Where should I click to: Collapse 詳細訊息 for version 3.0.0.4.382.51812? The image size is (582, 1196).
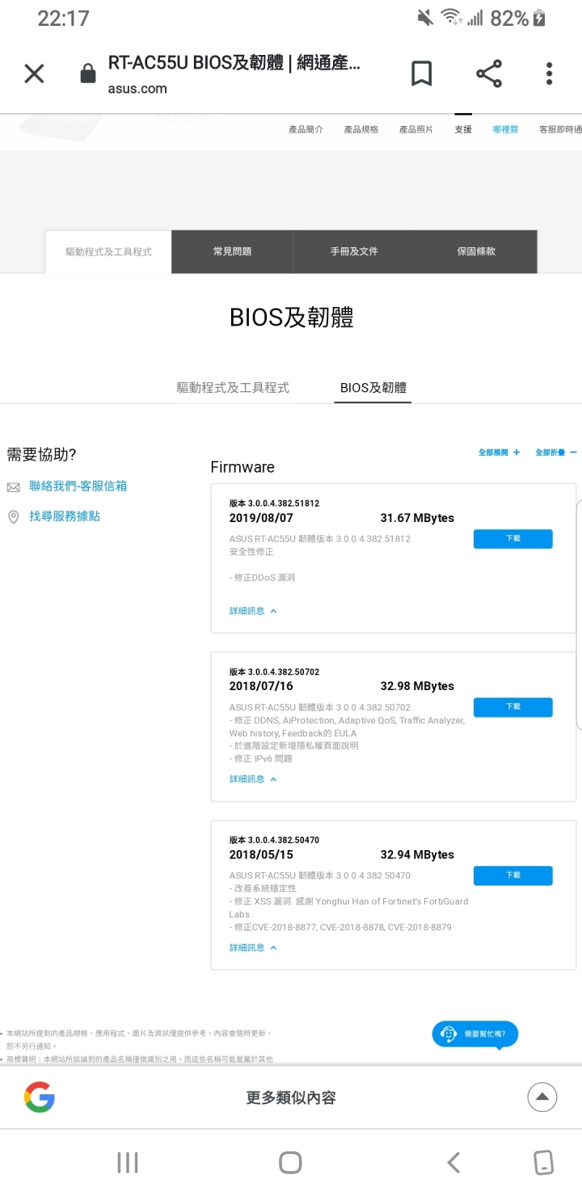pos(253,611)
